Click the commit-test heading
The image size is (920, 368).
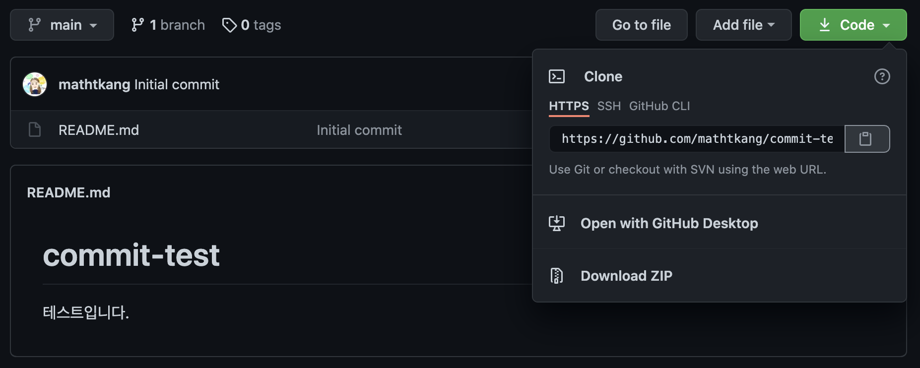click(131, 255)
